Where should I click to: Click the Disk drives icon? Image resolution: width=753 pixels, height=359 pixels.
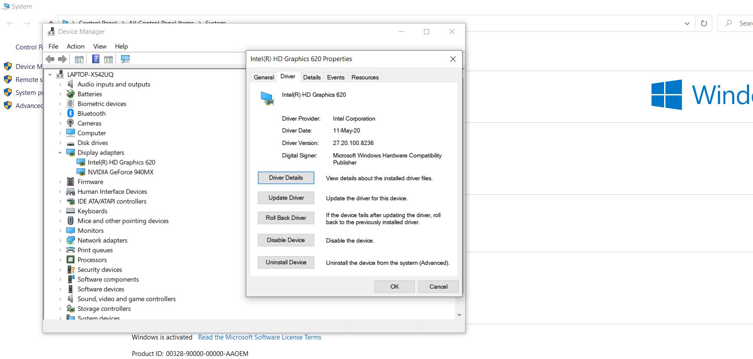[x=70, y=143]
